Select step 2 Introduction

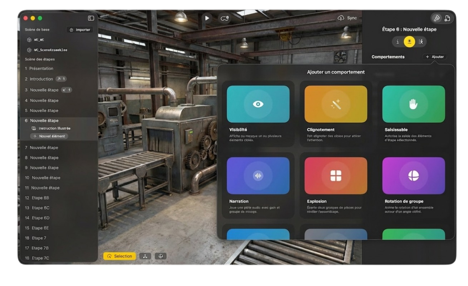(x=42, y=79)
